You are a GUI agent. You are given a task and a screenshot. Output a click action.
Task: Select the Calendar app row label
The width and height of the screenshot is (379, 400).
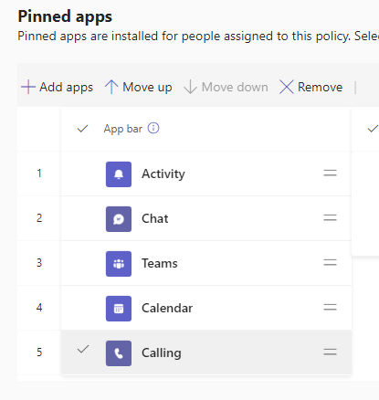pos(167,308)
